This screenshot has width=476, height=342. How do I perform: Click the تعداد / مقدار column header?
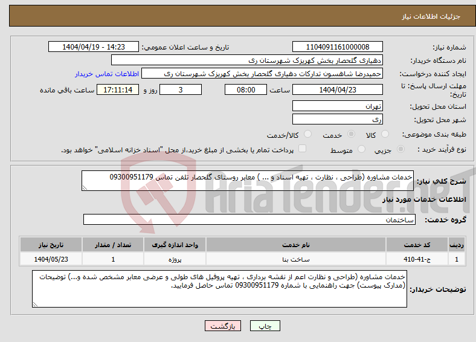click(113, 245)
